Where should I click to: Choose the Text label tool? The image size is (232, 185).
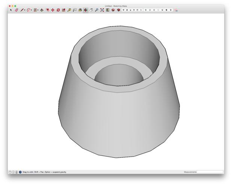74,10
